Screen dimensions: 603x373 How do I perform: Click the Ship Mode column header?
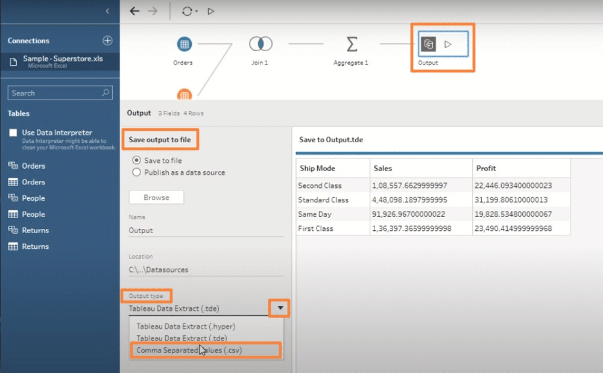pyautogui.click(x=333, y=168)
